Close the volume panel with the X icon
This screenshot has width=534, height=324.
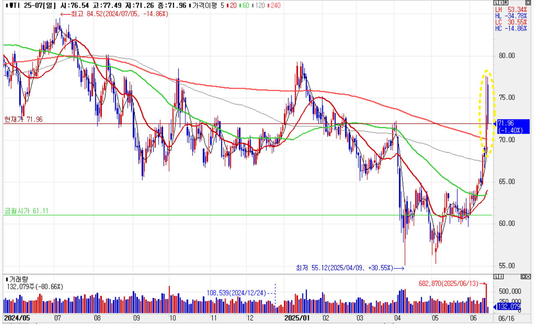(529, 277)
